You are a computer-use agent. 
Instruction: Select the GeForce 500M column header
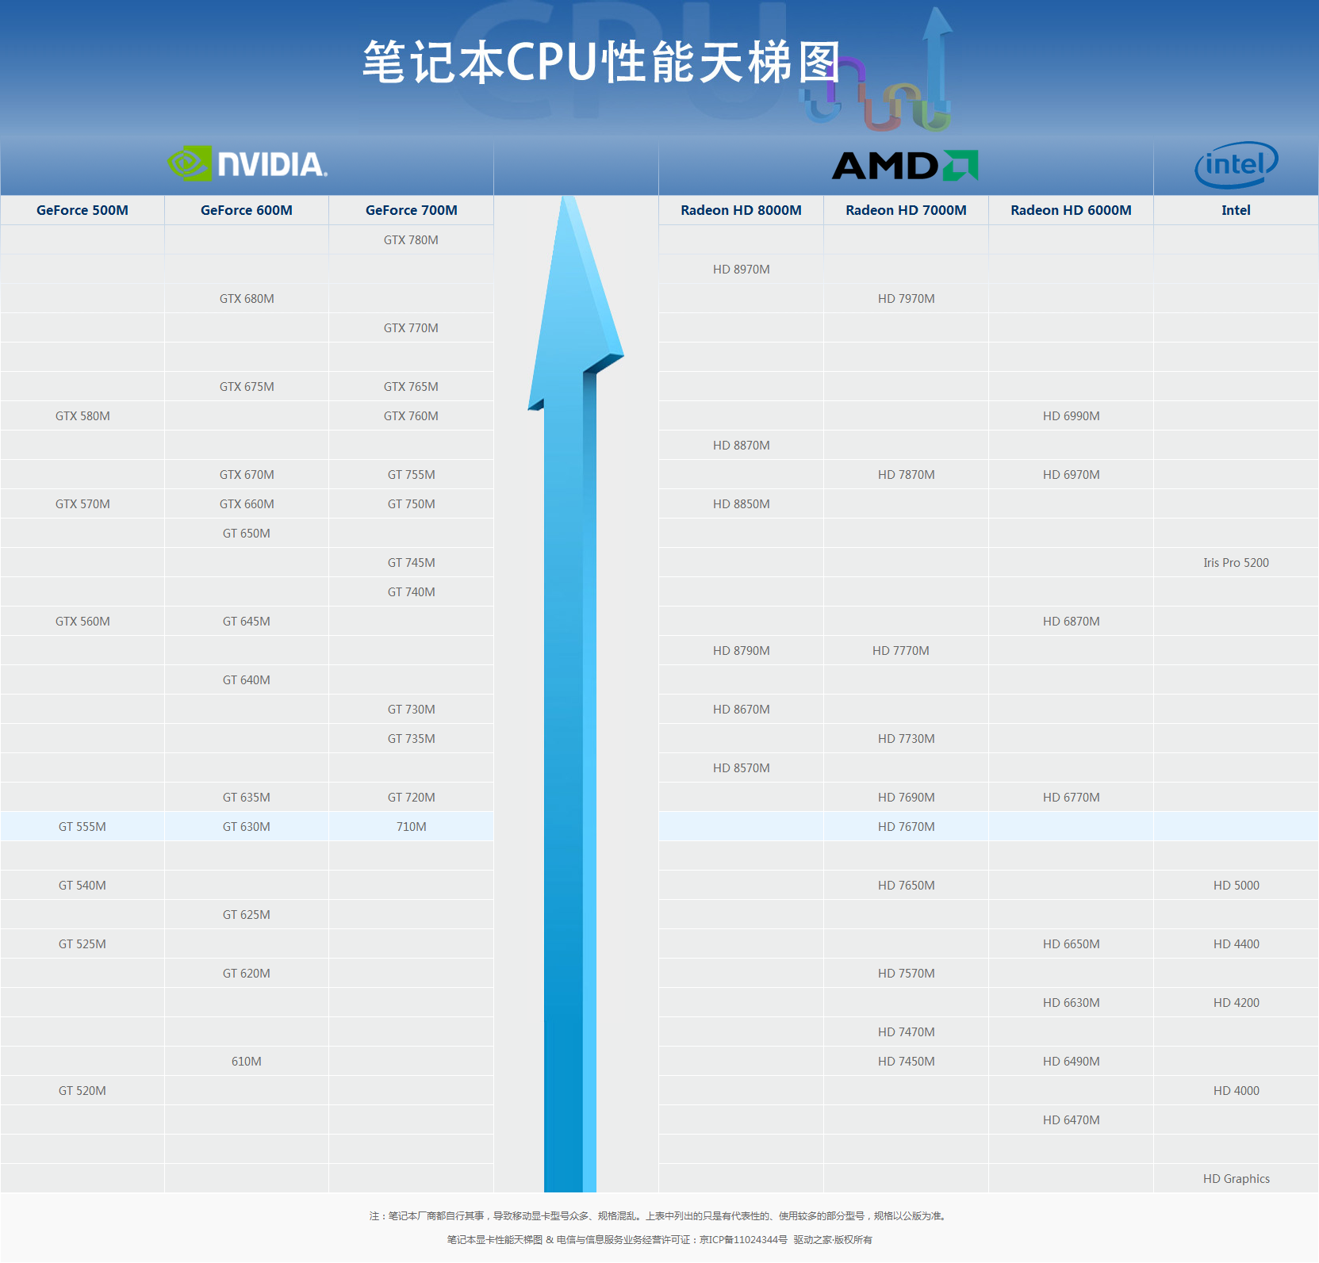pos(82,210)
